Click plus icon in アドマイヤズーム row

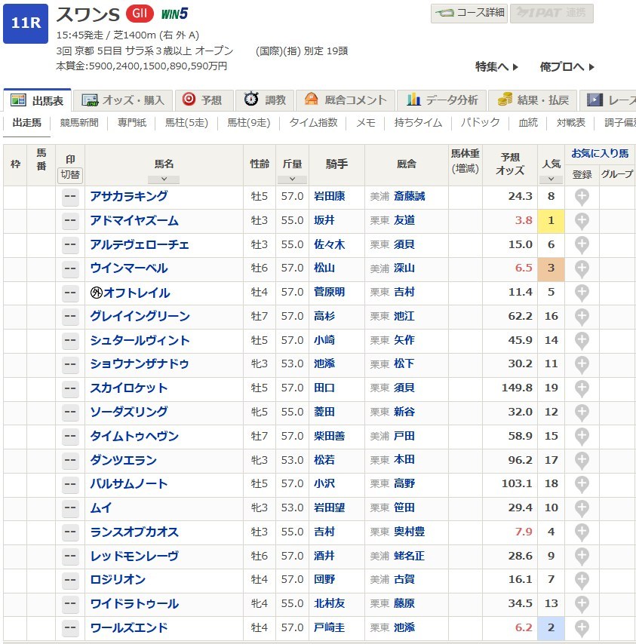[581, 221]
